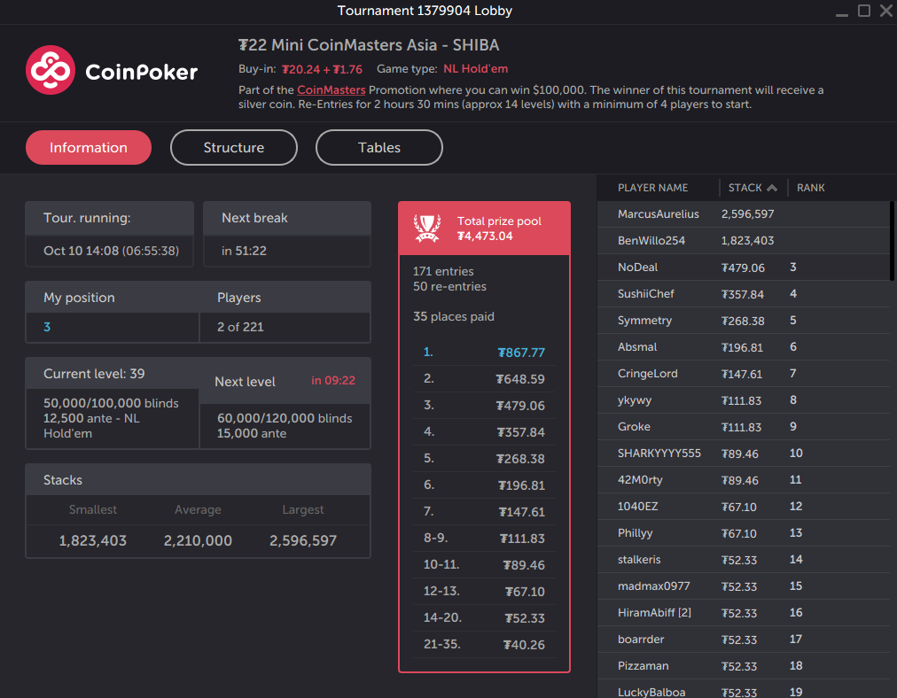Open the Information tab
Screen dimensions: 897x698
click(x=89, y=148)
